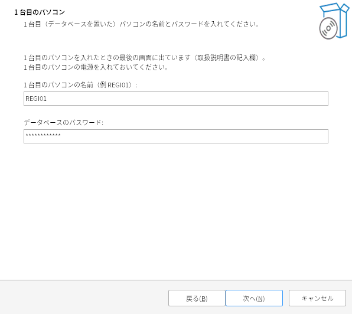The height and width of the screenshot is (314, 352).
Task: Click the line mentioning 取扱説明書の記入欄
Action: (x=145, y=58)
